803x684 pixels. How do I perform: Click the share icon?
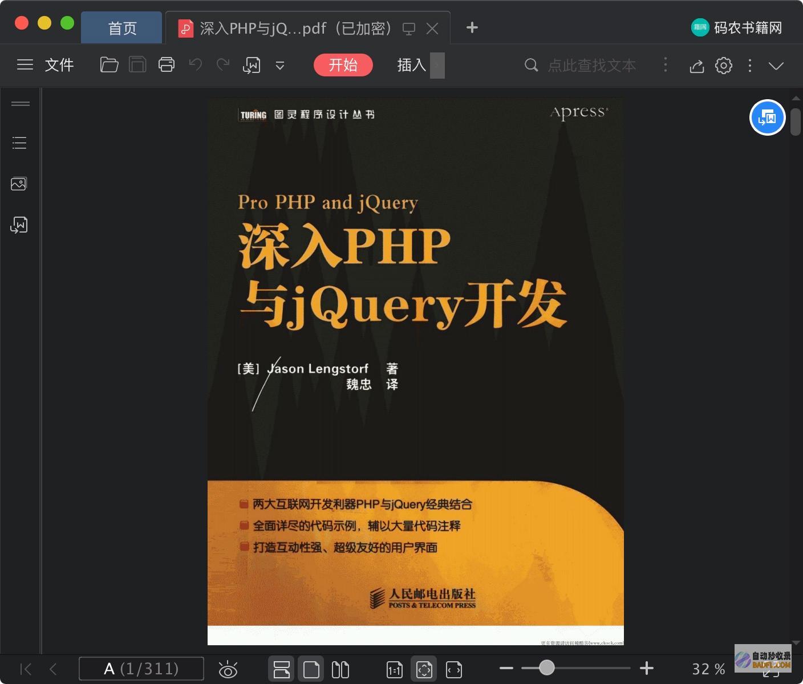[696, 66]
